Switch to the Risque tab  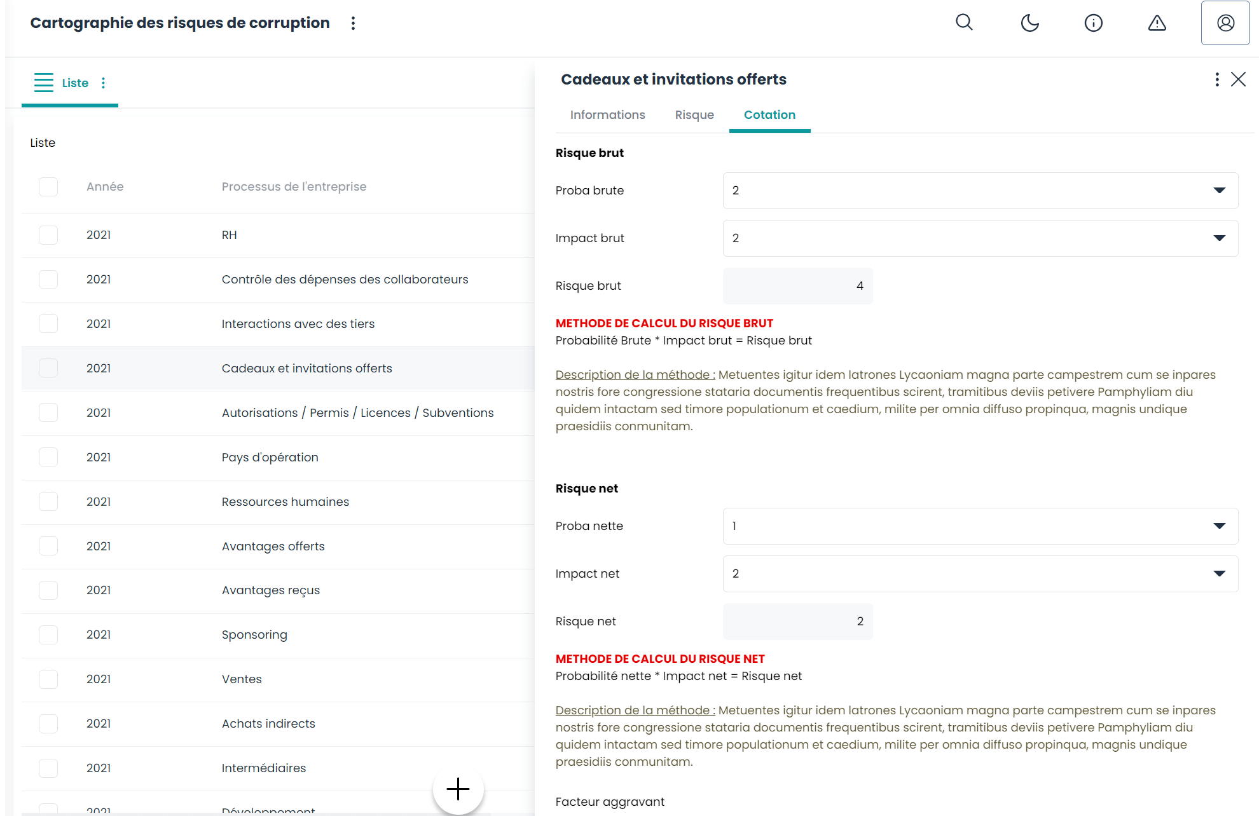(x=694, y=115)
